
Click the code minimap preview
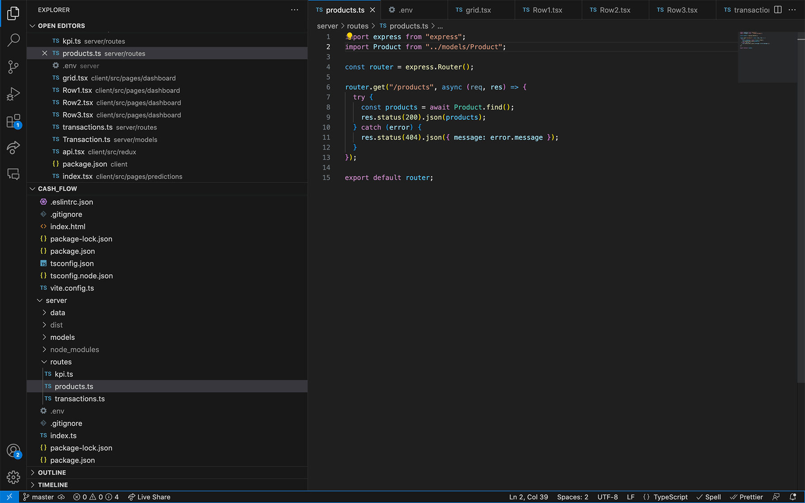coord(767,57)
